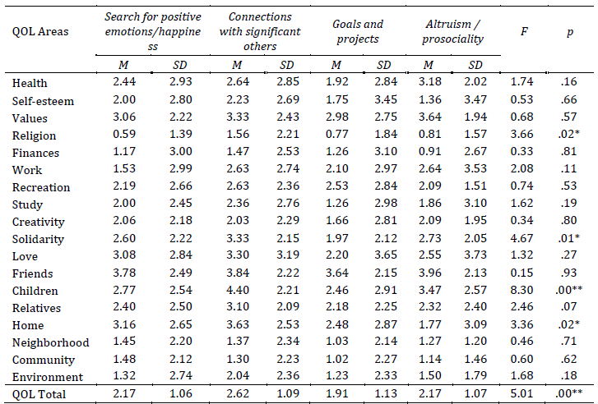
Task: Select the 'Children' row label
Action: point(36,291)
